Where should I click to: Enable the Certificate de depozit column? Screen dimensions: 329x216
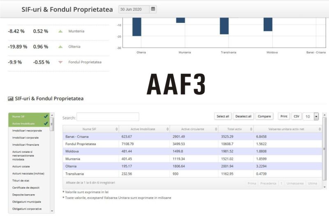(x=29, y=188)
